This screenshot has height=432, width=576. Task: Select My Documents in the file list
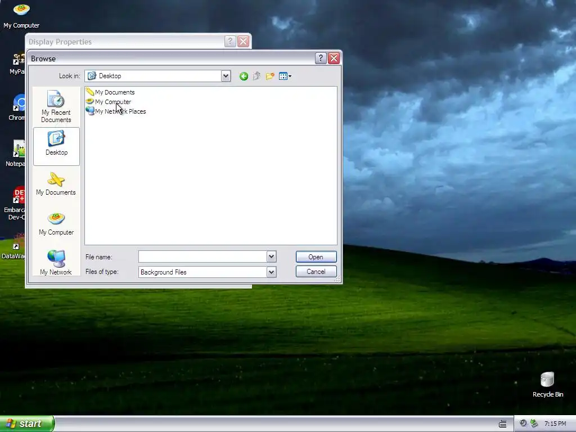coord(111,92)
